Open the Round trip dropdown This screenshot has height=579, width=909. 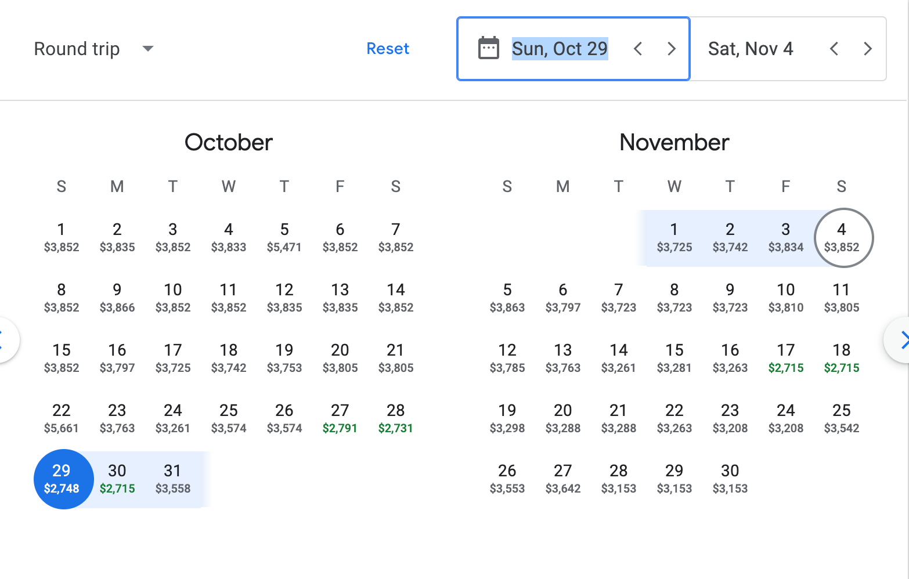click(93, 49)
